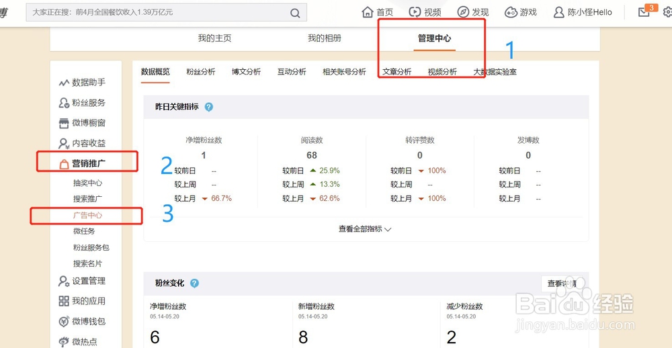672x348 pixels.
Task: Click the home house icon
Action: pos(368,12)
